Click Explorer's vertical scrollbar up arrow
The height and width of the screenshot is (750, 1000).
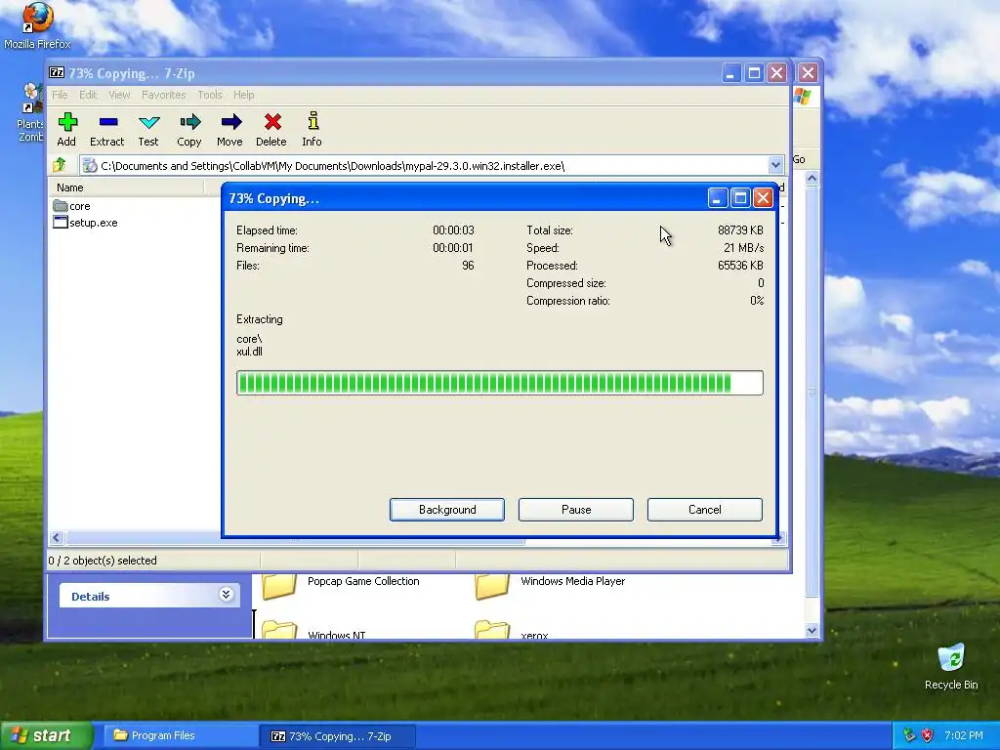(812, 179)
